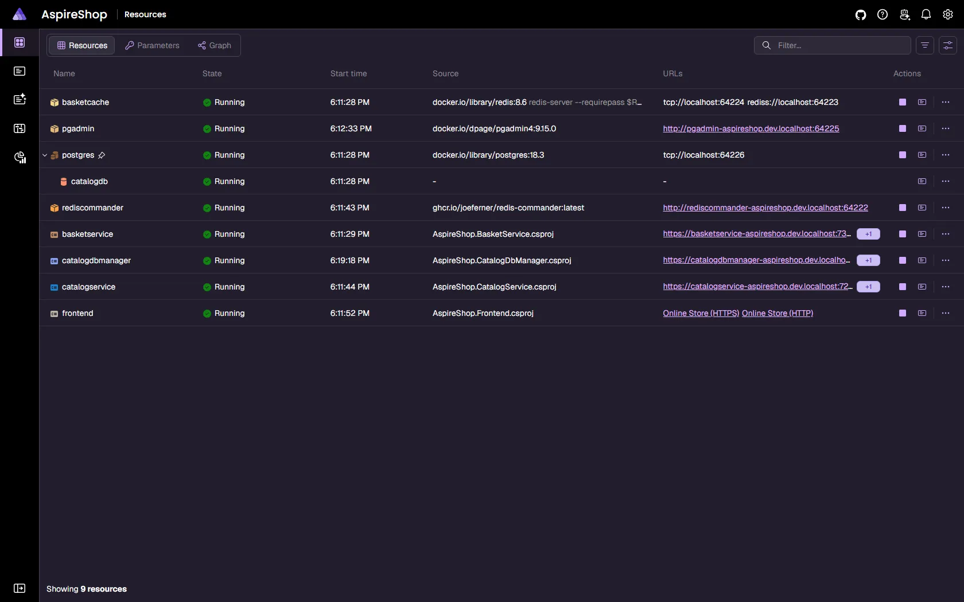Stop the catalogservice resource
The height and width of the screenshot is (602, 964).
point(903,287)
